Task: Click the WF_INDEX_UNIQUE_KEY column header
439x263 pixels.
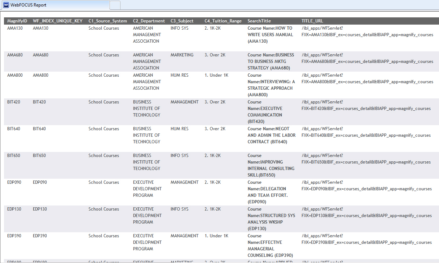Action: point(57,21)
